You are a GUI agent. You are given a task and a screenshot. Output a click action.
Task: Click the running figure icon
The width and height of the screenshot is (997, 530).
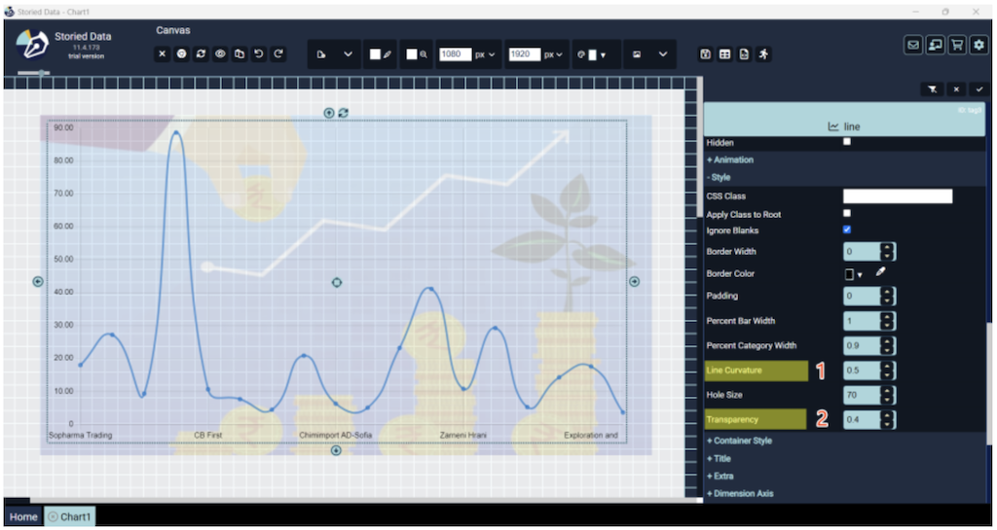tap(763, 54)
